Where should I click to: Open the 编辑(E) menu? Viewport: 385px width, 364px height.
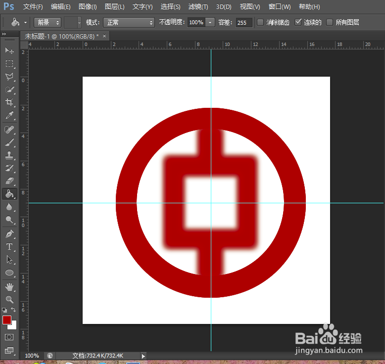pos(61,6)
